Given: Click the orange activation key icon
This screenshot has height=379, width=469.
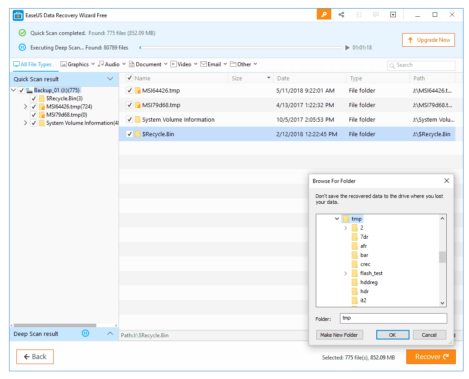Looking at the screenshot, I should pos(324,15).
